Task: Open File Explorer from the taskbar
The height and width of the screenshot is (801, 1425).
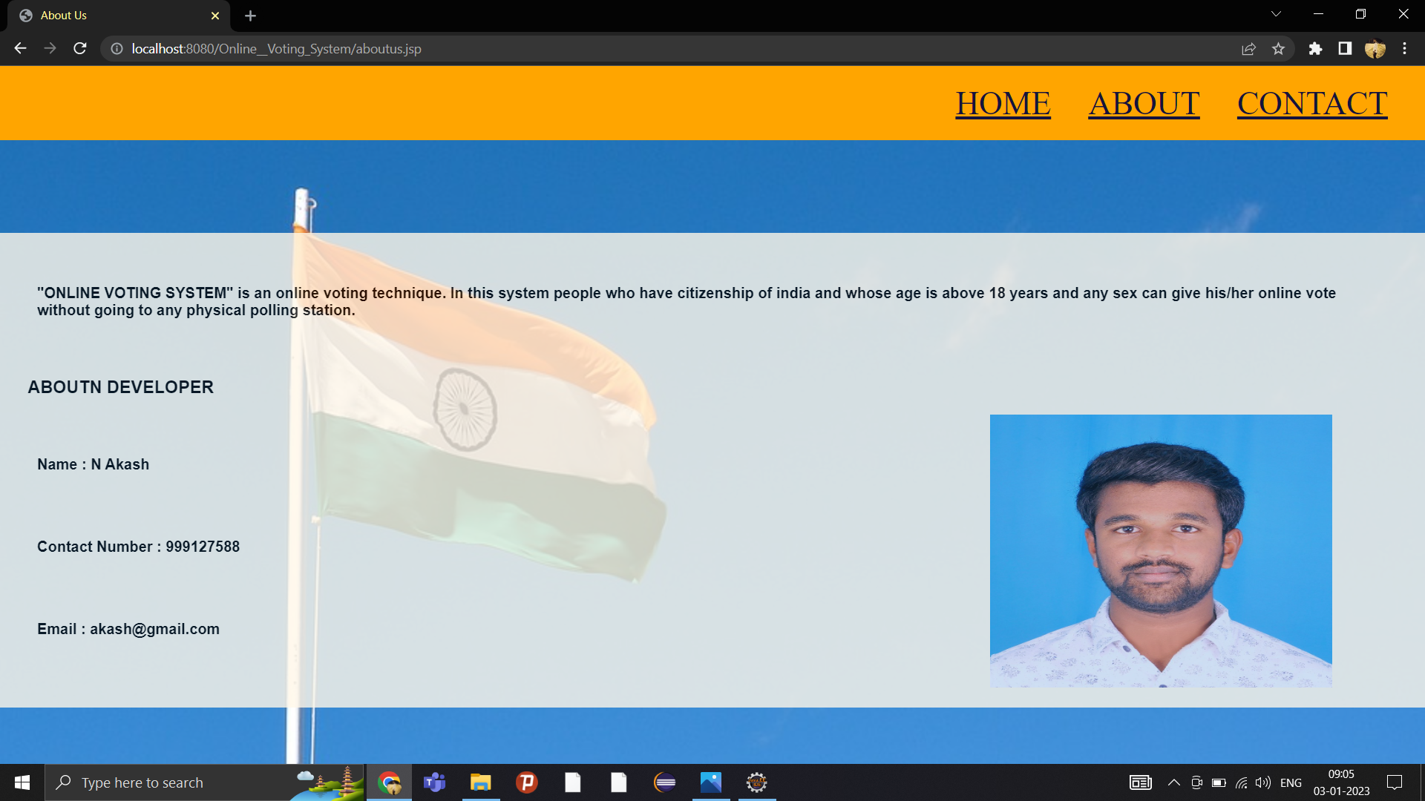Action: click(481, 782)
